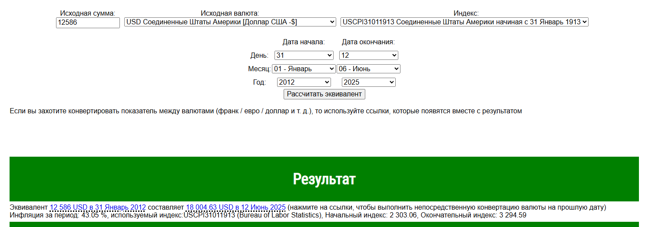Image resolution: width=655 pixels, height=227 pixels.
Task: Click the Рассчитать эквивалент button
Action: [x=324, y=94]
